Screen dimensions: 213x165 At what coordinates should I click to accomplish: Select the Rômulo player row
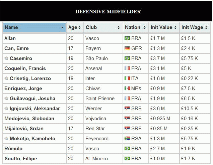pos(106,149)
